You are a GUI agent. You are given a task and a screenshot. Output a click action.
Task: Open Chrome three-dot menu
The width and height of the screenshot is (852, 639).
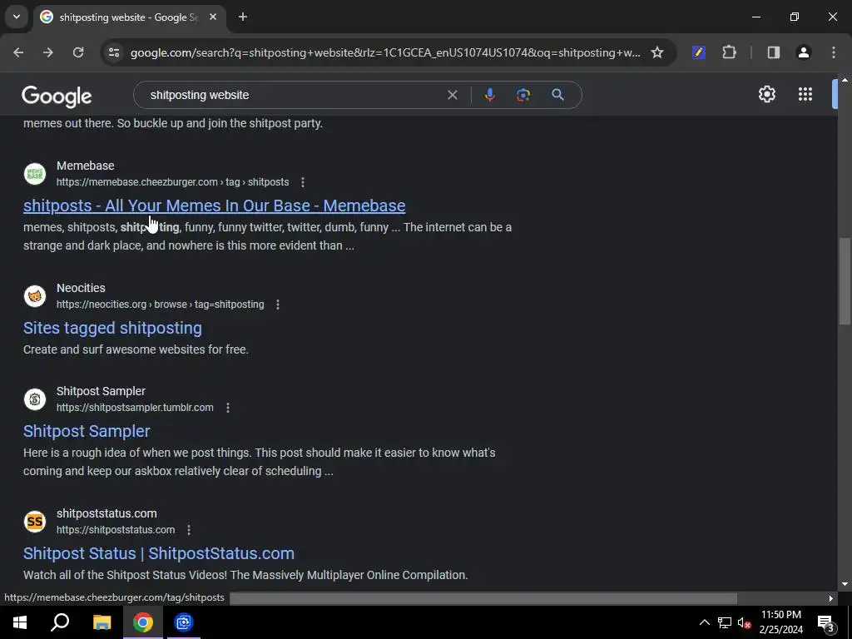click(x=834, y=52)
